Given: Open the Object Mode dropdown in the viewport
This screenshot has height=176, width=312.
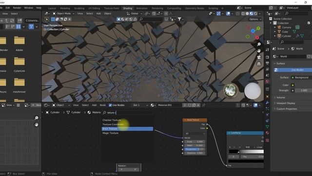Looking at the screenshot, I should [x=63, y=14].
